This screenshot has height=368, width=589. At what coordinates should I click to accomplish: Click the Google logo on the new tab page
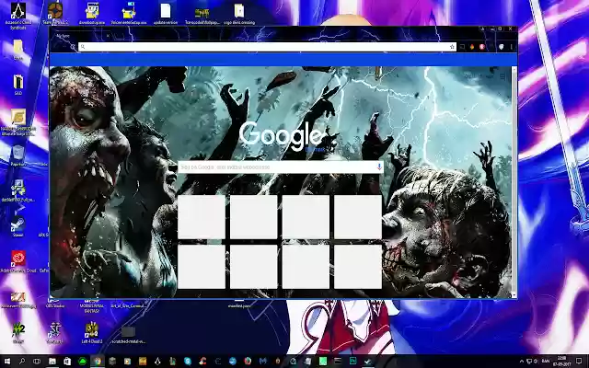tap(281, 135)
